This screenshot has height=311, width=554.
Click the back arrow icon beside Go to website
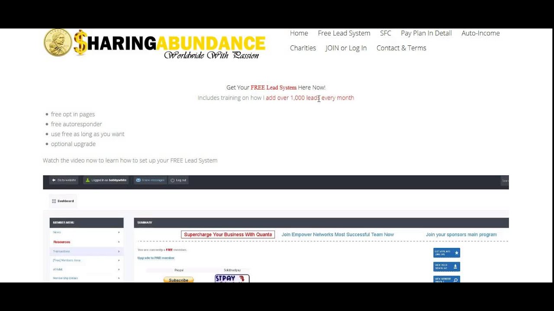click(x=54, y=180)
